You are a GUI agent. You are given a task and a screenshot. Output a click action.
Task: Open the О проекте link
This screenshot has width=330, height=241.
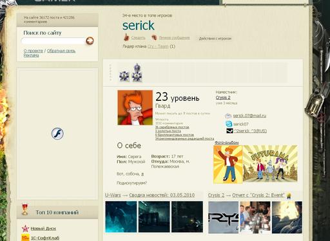[34, 51]
